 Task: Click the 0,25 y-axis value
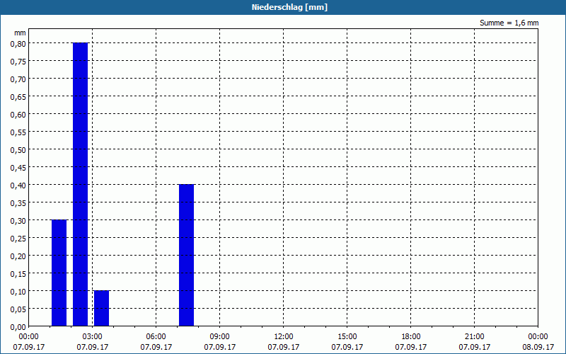[18, 238]
